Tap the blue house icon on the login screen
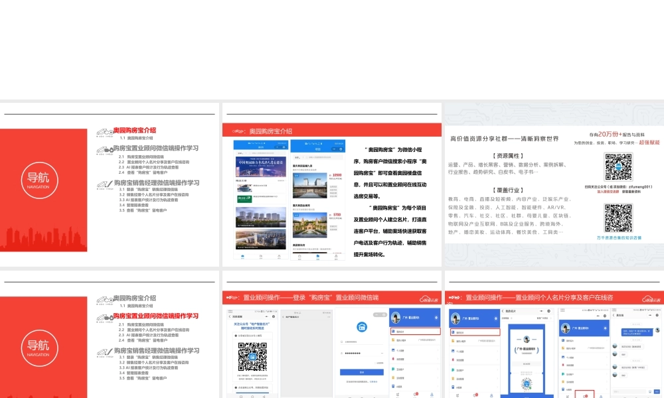The image size is (664, 398). pos(362,328)
